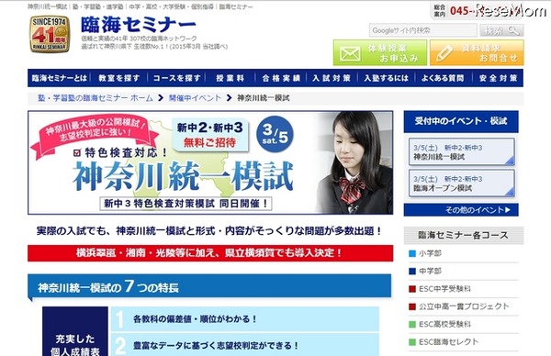Go to 塾・学習塾の臨海セミナー ホーム breadcrumb

(x=96, y=98)
